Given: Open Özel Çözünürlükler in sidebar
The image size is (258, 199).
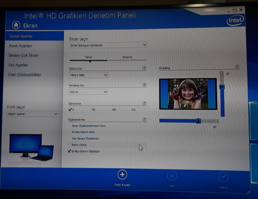Looking at the screenshot, I should [24, 75].
